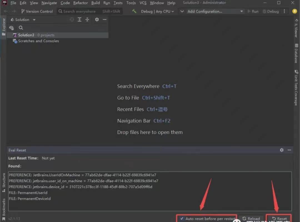Click the green Build hammer icon
The height and width of the screenshot is (222, 300).
pyautogui.click(x=134, y=11)
